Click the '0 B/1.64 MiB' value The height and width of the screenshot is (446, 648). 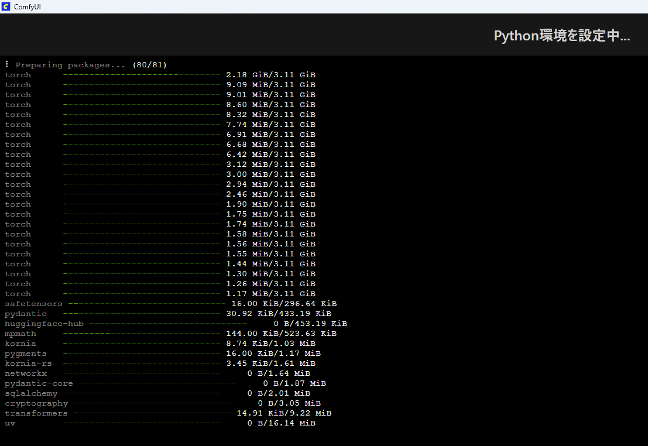click(279, 373)
